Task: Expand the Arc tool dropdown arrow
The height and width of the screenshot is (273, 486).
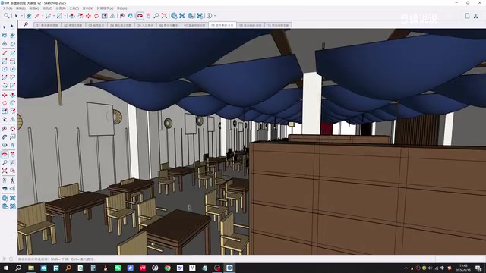Action: coord(54,15)
